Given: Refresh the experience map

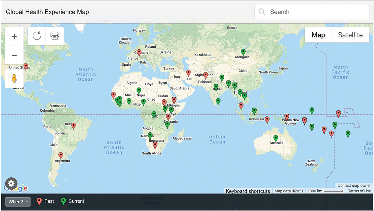Looking at the screenshot, I should point(37,36).
